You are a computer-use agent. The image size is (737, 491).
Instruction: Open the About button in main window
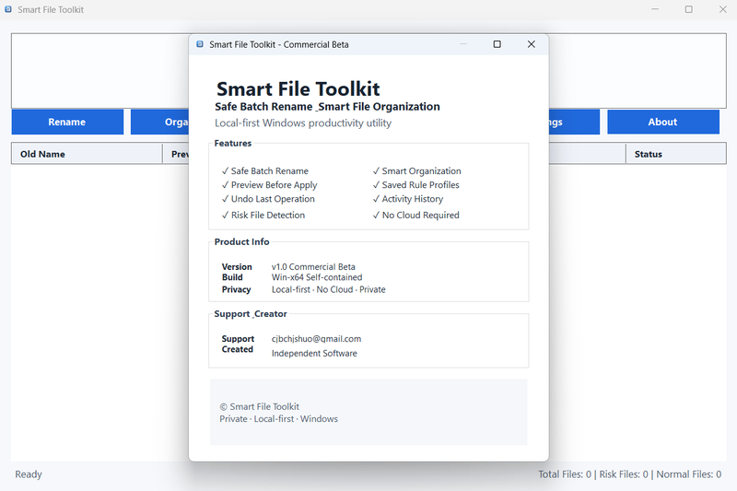[662, 123]
